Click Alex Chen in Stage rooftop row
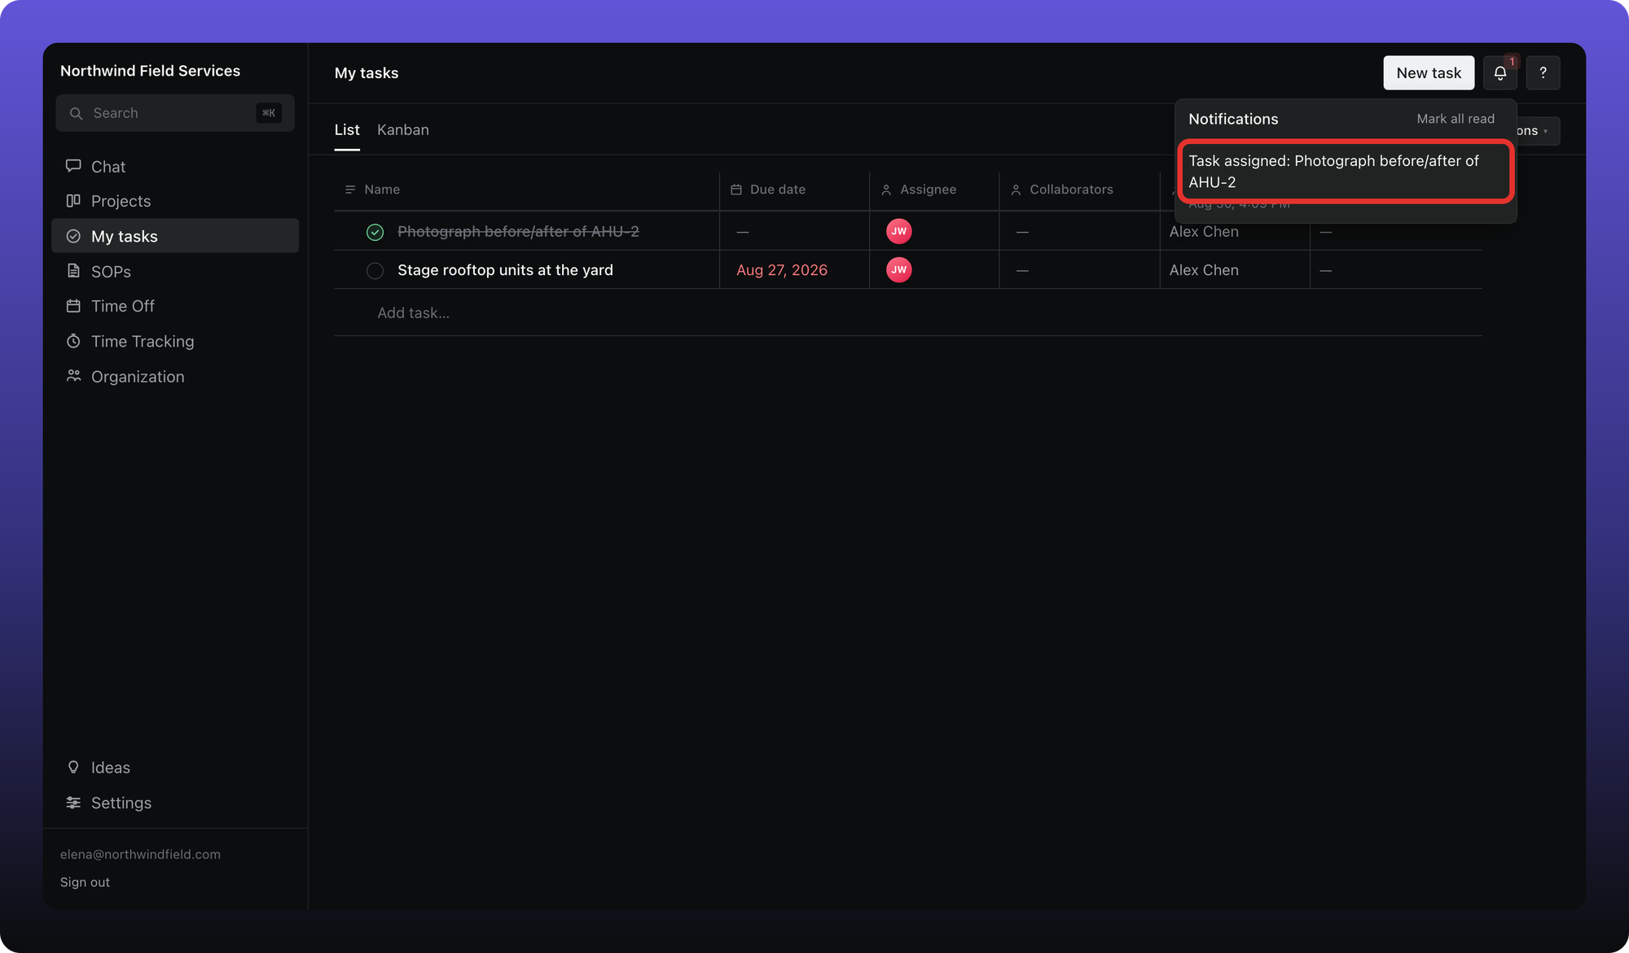1629x953 pixels. 1204,270
